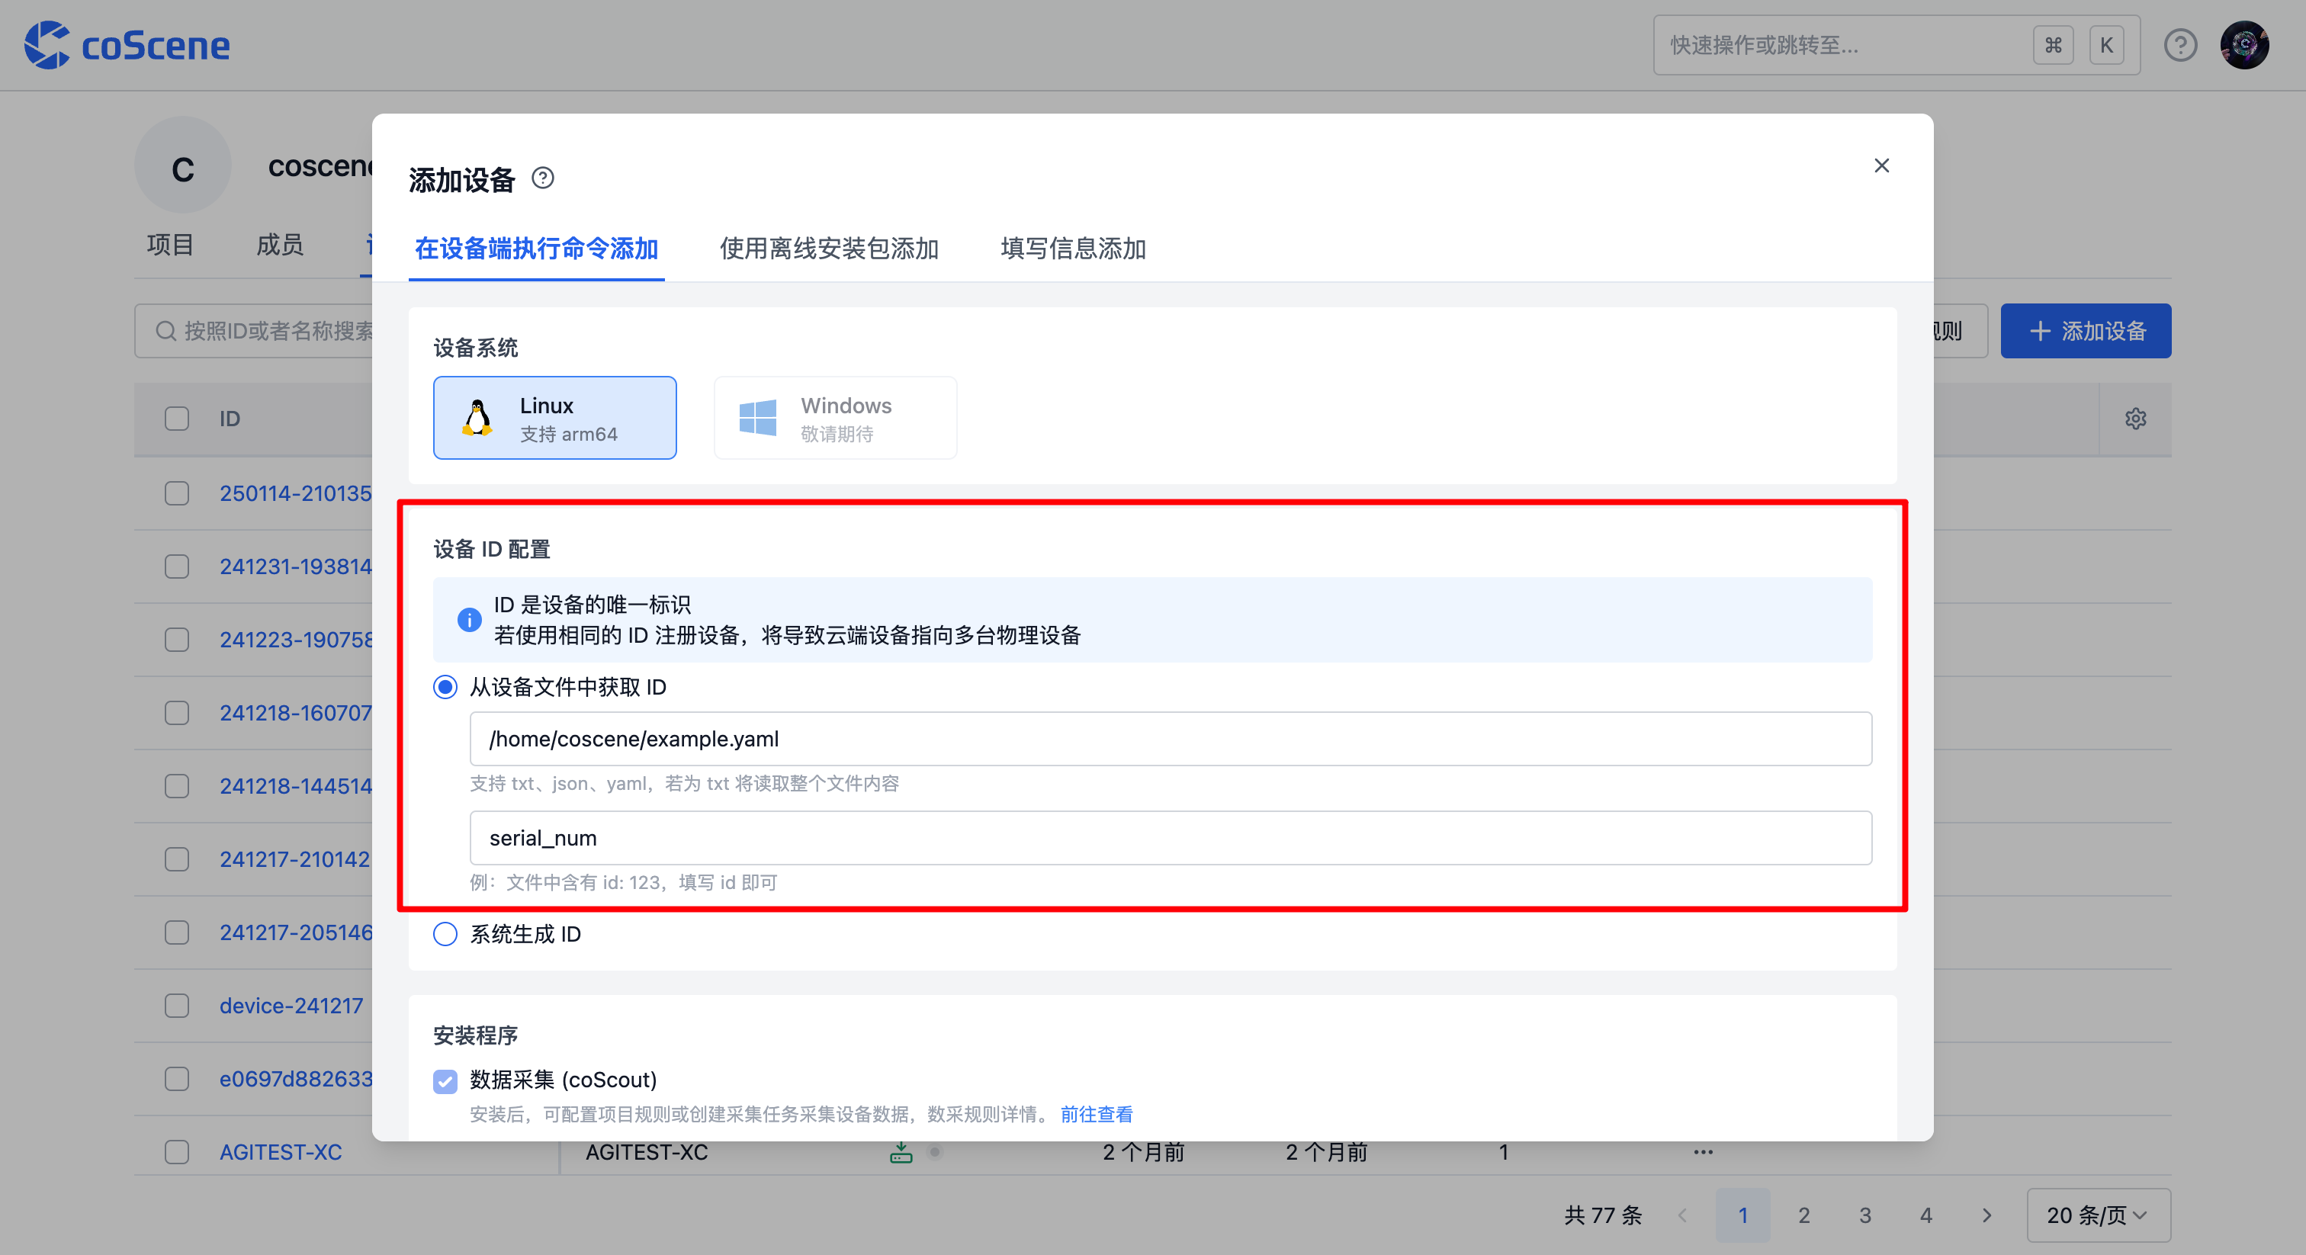
Task: Open the more actions menu for AGITEST-XC
Action: [1703, 1152]
